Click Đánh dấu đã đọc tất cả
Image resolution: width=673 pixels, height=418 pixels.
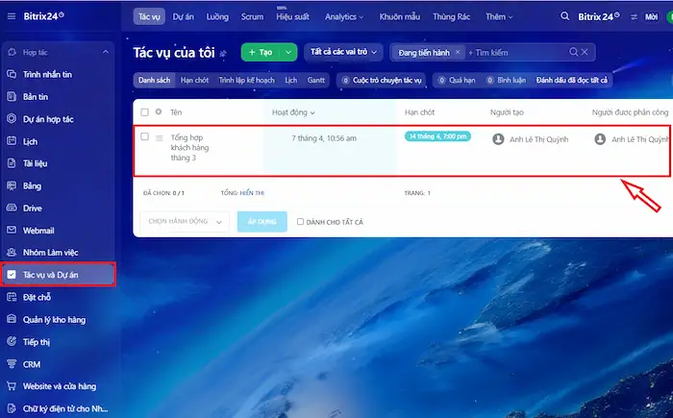pos(572,81)
